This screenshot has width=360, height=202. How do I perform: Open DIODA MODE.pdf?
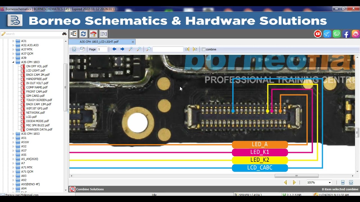tap(37, 121)
